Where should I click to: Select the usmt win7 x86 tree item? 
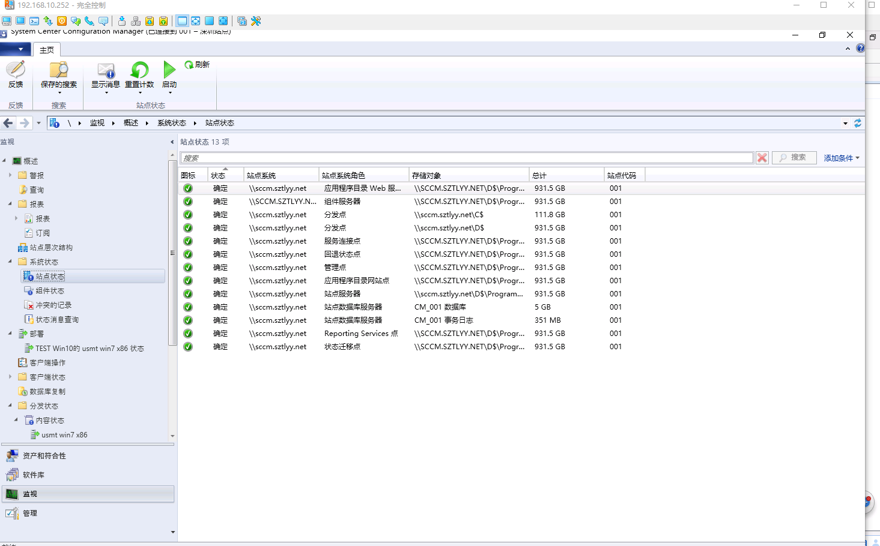tap(59, 435)
